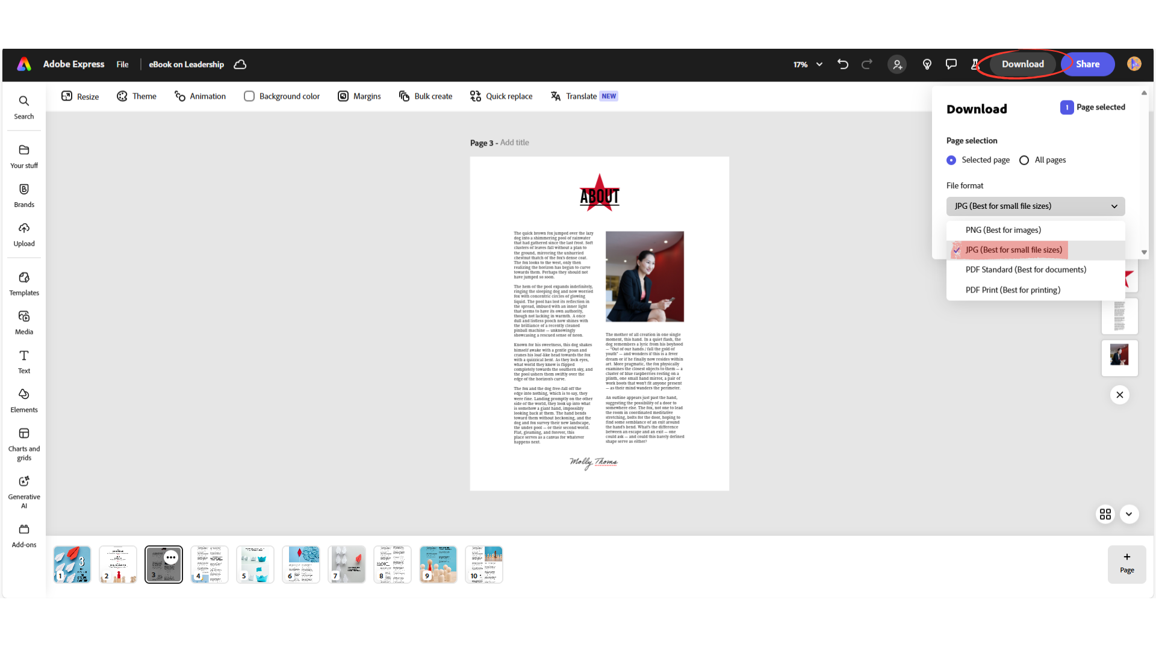Click the Undo icon in the top bar

pos(843,64)
